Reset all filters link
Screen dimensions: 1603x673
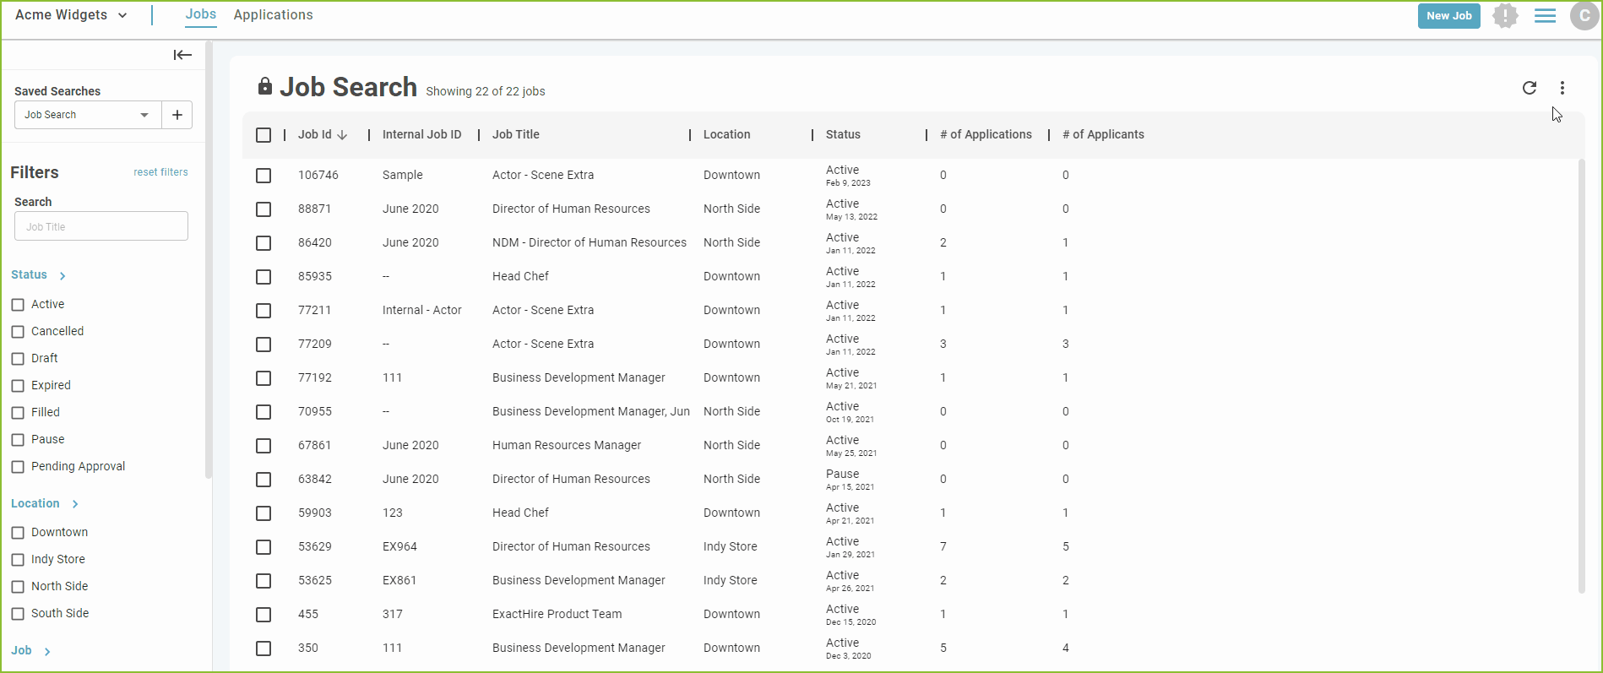coord(160,172)
